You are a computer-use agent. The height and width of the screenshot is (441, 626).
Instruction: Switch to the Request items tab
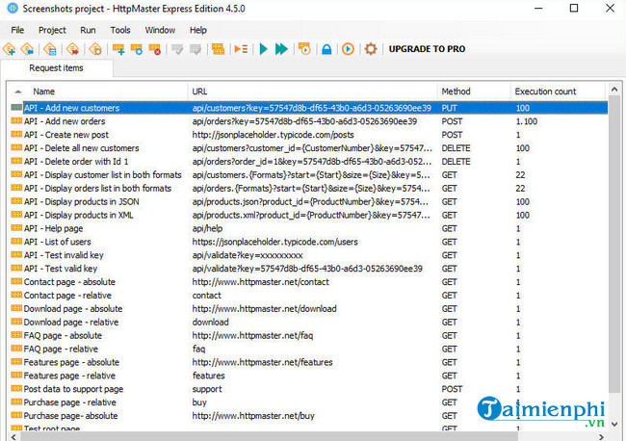tap(56, 68)
